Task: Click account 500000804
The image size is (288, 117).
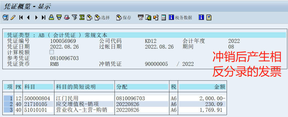Action: tap(37, 98)
